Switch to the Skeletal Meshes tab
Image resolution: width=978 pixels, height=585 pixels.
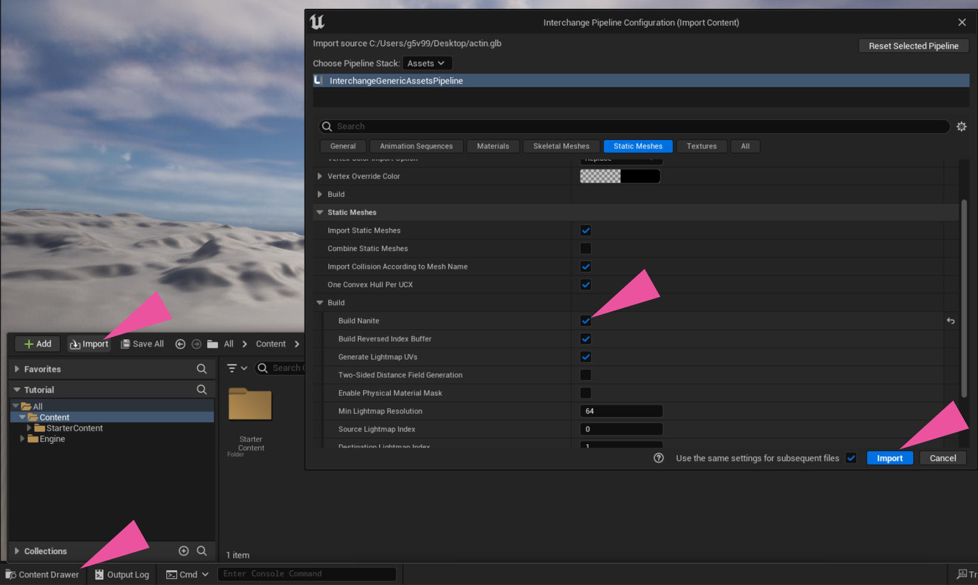coord(561,146)
